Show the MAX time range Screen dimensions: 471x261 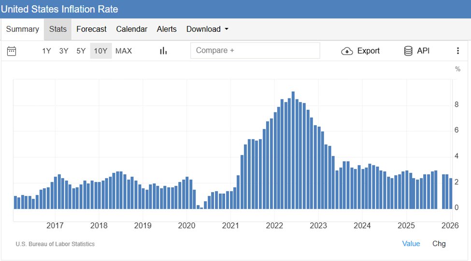coord(124,51)
